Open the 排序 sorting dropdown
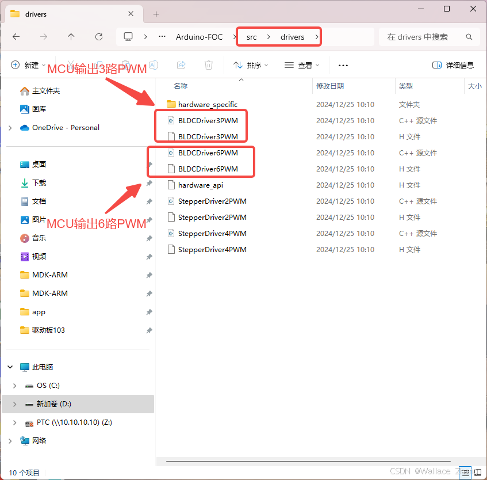The image size is (487, 480). 251,65
